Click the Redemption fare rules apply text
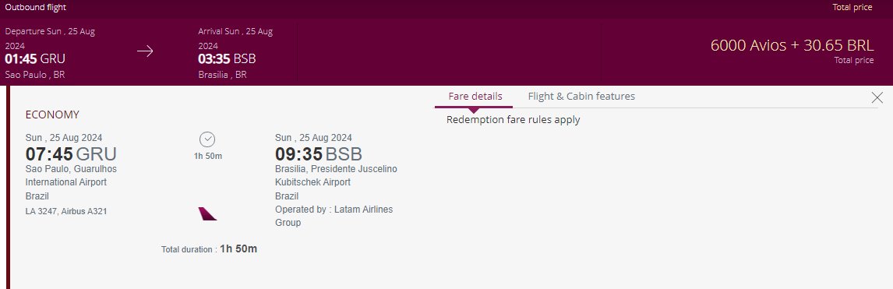The image size is (893, 289). (514, 119)
